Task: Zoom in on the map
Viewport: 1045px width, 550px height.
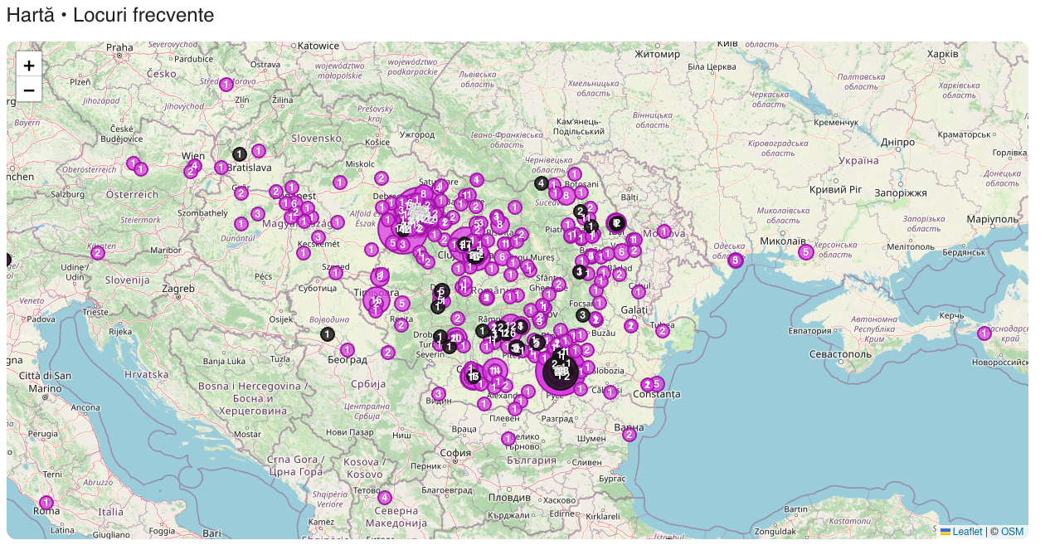Action: point(29,66)
